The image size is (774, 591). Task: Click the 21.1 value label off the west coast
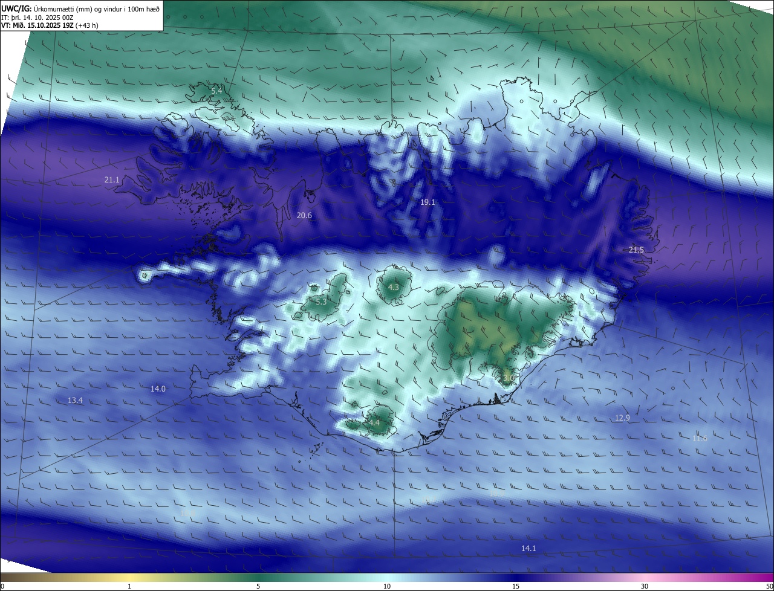coord(112,179)
